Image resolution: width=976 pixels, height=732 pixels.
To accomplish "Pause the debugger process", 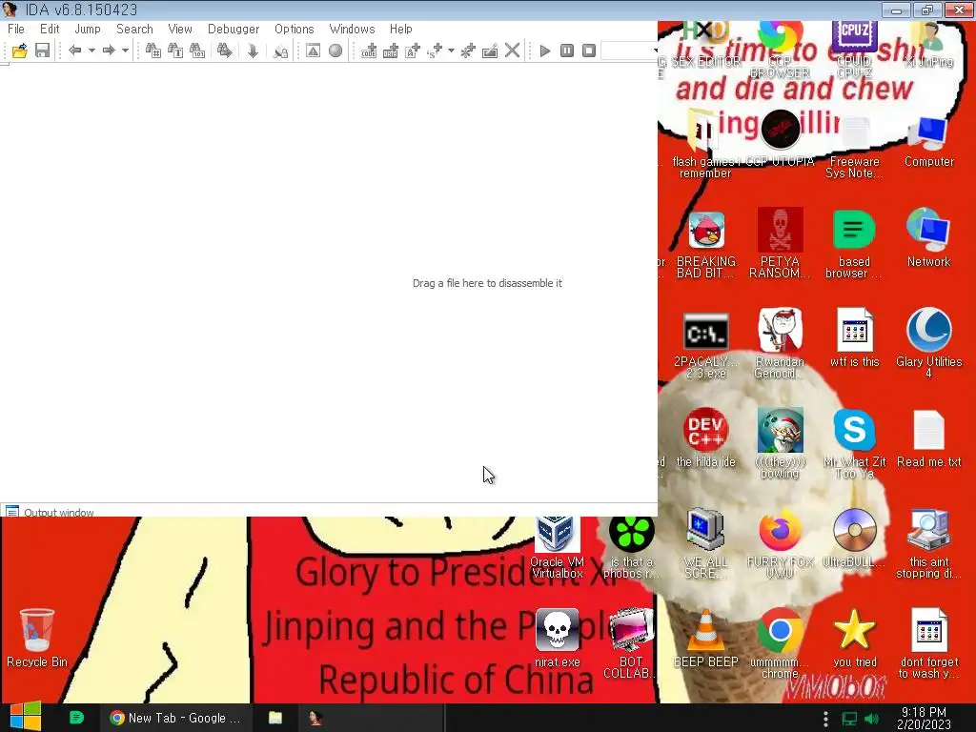I will [567, 51].
